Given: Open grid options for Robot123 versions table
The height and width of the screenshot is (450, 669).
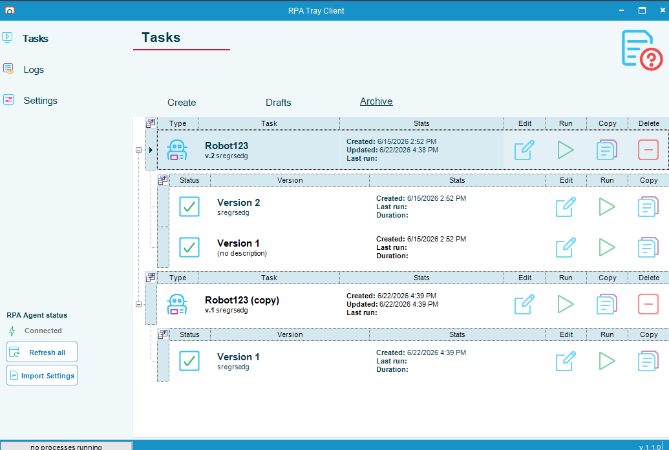Looking at the screenshot, I should [x=163, y=180].
